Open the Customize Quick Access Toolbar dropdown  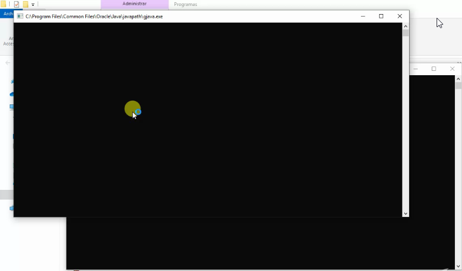click(33, 5)
